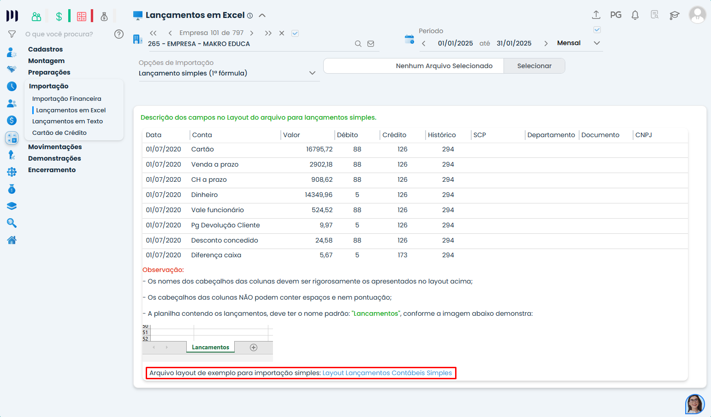The width and height of the screenshot is (711, 417).
Task: Open Lançamentos em Texto menu item
Action: (x=67, y=122)
